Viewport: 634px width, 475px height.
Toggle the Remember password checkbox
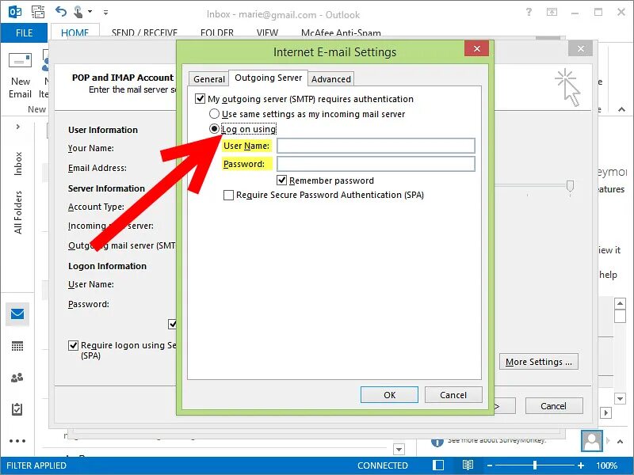282,180
